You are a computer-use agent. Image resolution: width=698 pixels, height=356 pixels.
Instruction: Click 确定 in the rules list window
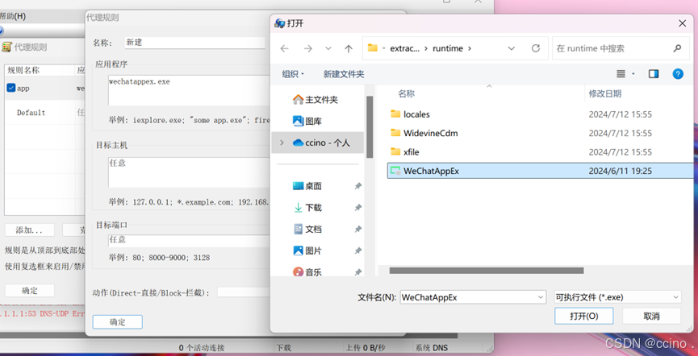[x=29, y=291]
